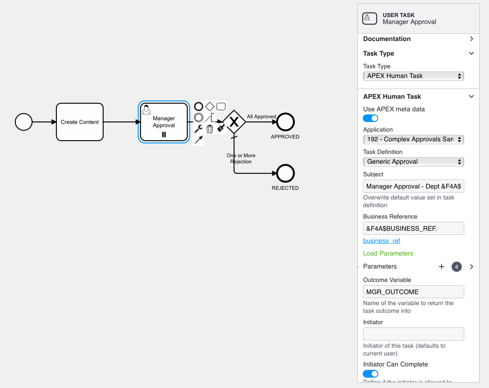Click the business_ref link
Image resolution: width=489 pixels, height=388 pixels.
pyautogui.click(x=381, y=241)
